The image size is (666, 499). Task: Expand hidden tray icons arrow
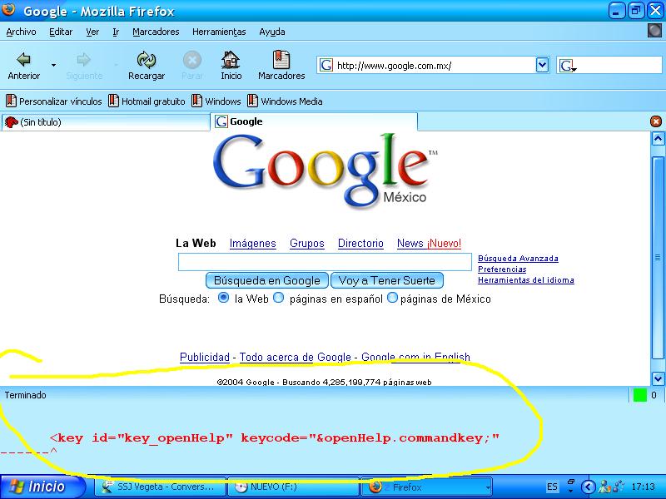tap(588, 487)
